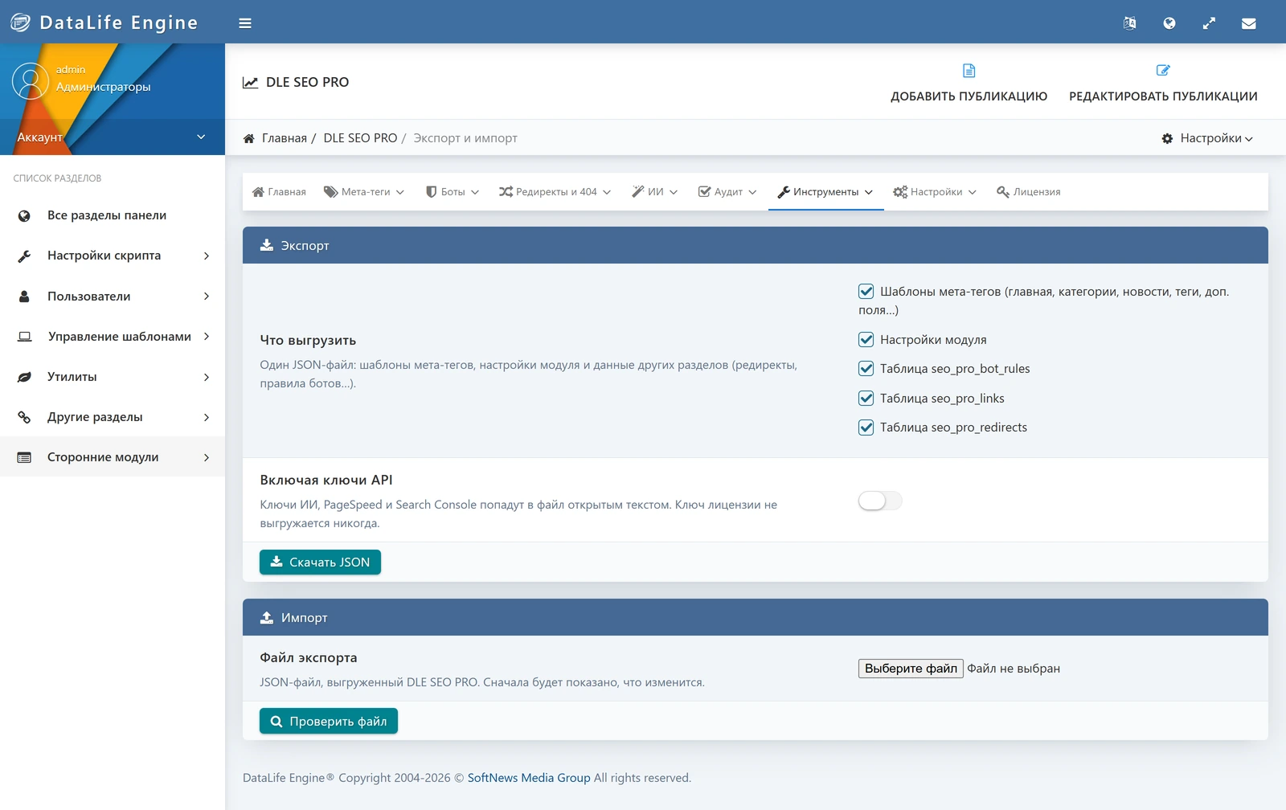This screenshot has height=810, width=1286.
Task: Uncheck Таблица seo_pro_redirects checkbox
Action: (x=866, y=427)
